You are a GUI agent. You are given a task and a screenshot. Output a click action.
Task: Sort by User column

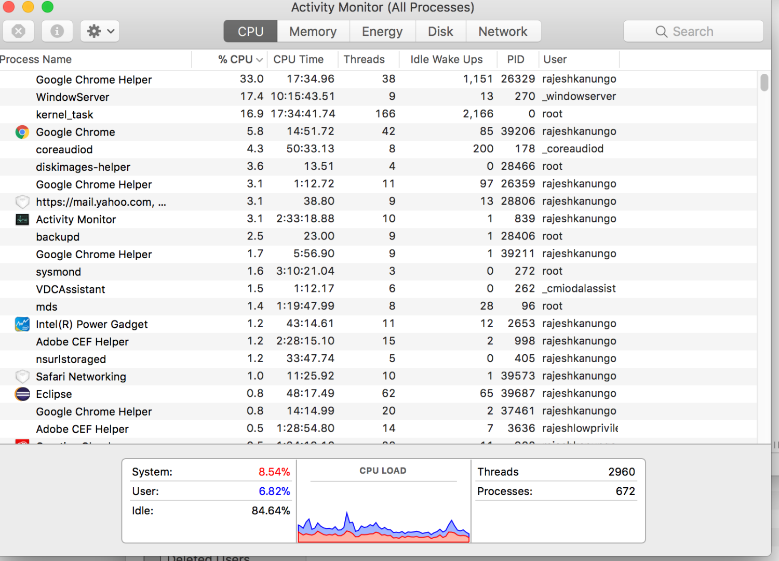coord(579,60)
